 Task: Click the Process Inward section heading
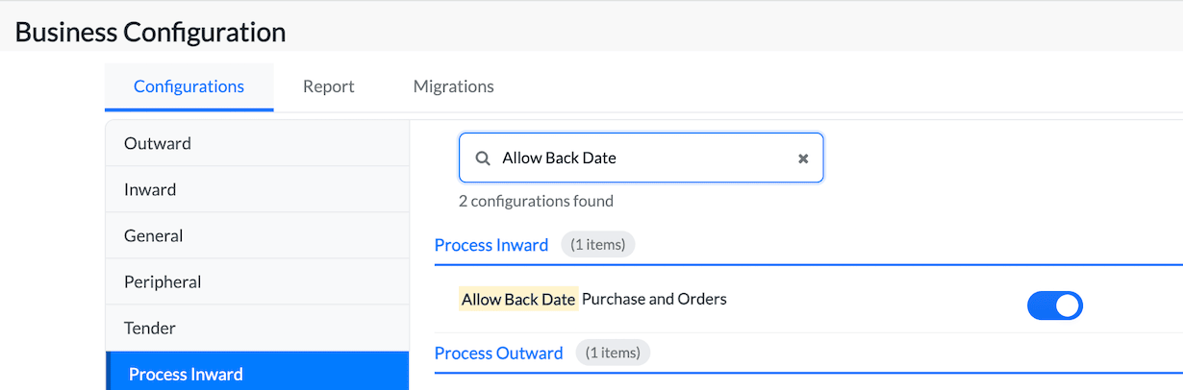tap(491, 245)
